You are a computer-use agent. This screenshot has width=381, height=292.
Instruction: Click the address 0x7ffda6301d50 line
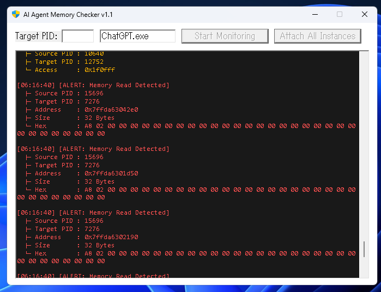point(82,173)
